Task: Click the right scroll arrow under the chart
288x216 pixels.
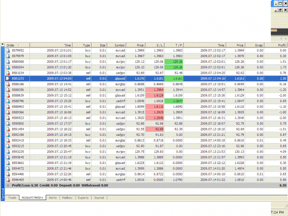Action: click(x=286, y=39)
